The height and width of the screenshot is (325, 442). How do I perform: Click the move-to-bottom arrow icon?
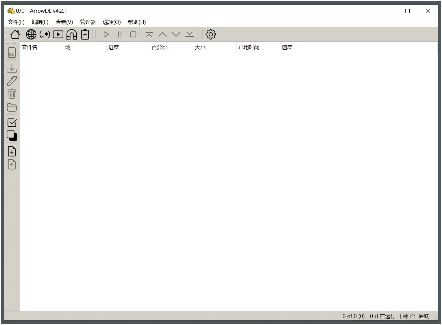pos(190,34)
